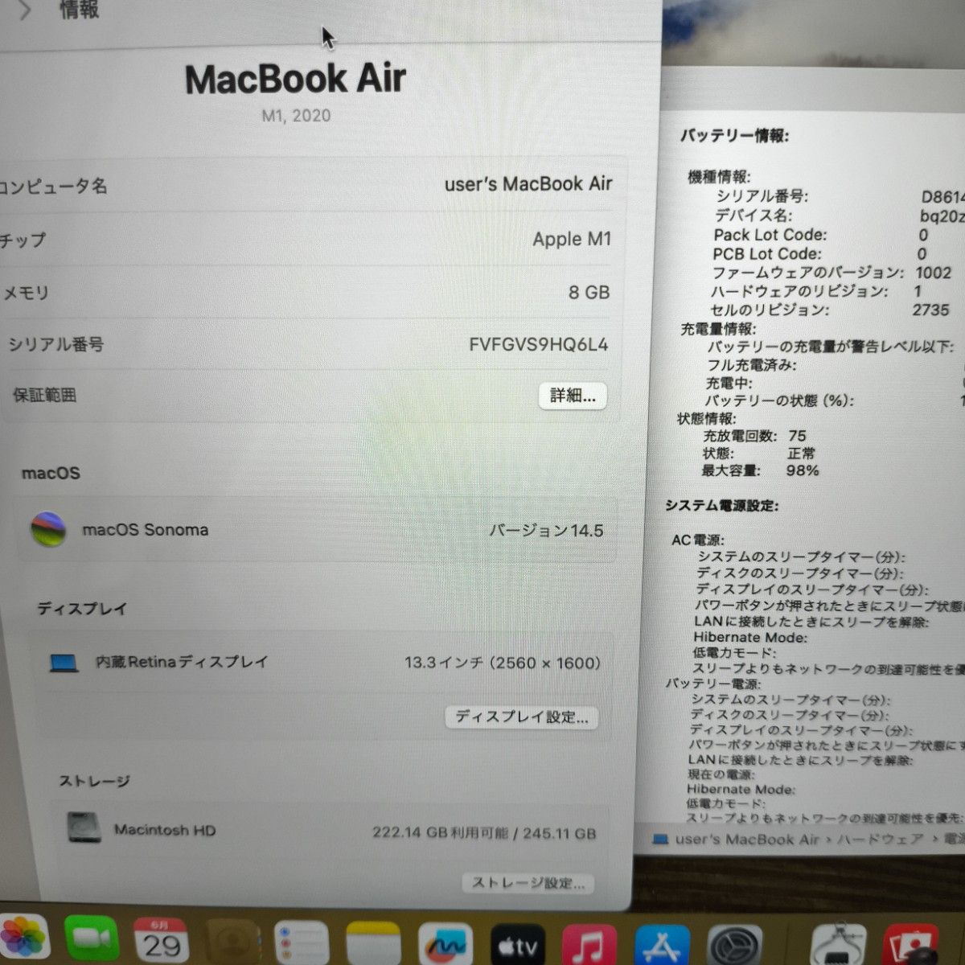Open System Information from the Dock

click(x=839, y=946)
